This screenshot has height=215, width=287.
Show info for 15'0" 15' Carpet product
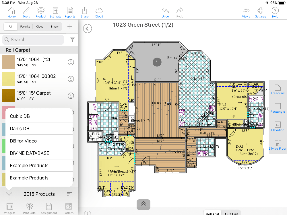tap(71, 96)
